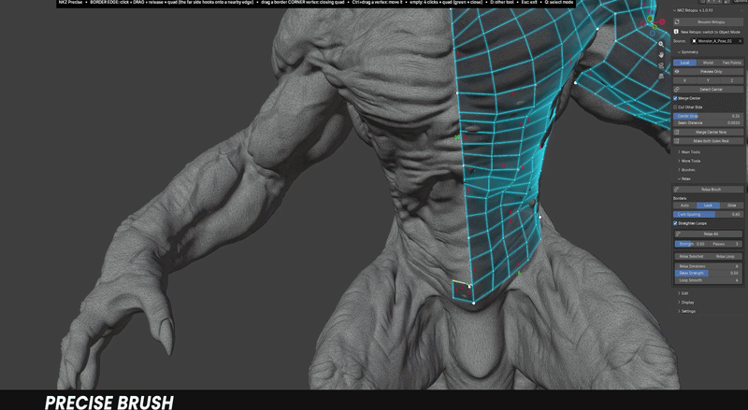
Task: Adjust the Strength slider under Relax All
Action: (x=690, y=244)
